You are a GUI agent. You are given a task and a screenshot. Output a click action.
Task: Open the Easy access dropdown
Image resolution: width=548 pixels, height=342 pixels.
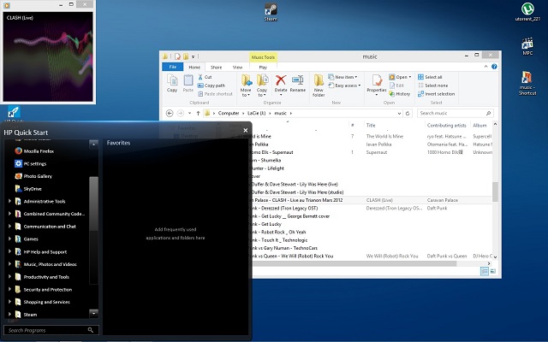pos(344,85)
